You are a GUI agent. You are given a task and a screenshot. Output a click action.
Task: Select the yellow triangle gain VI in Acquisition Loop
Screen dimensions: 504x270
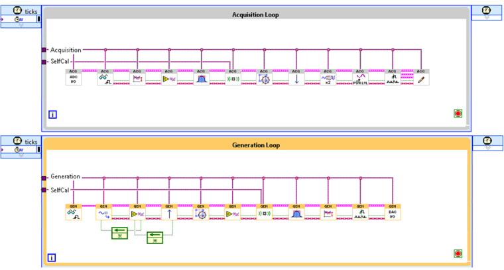pos(169,77)
